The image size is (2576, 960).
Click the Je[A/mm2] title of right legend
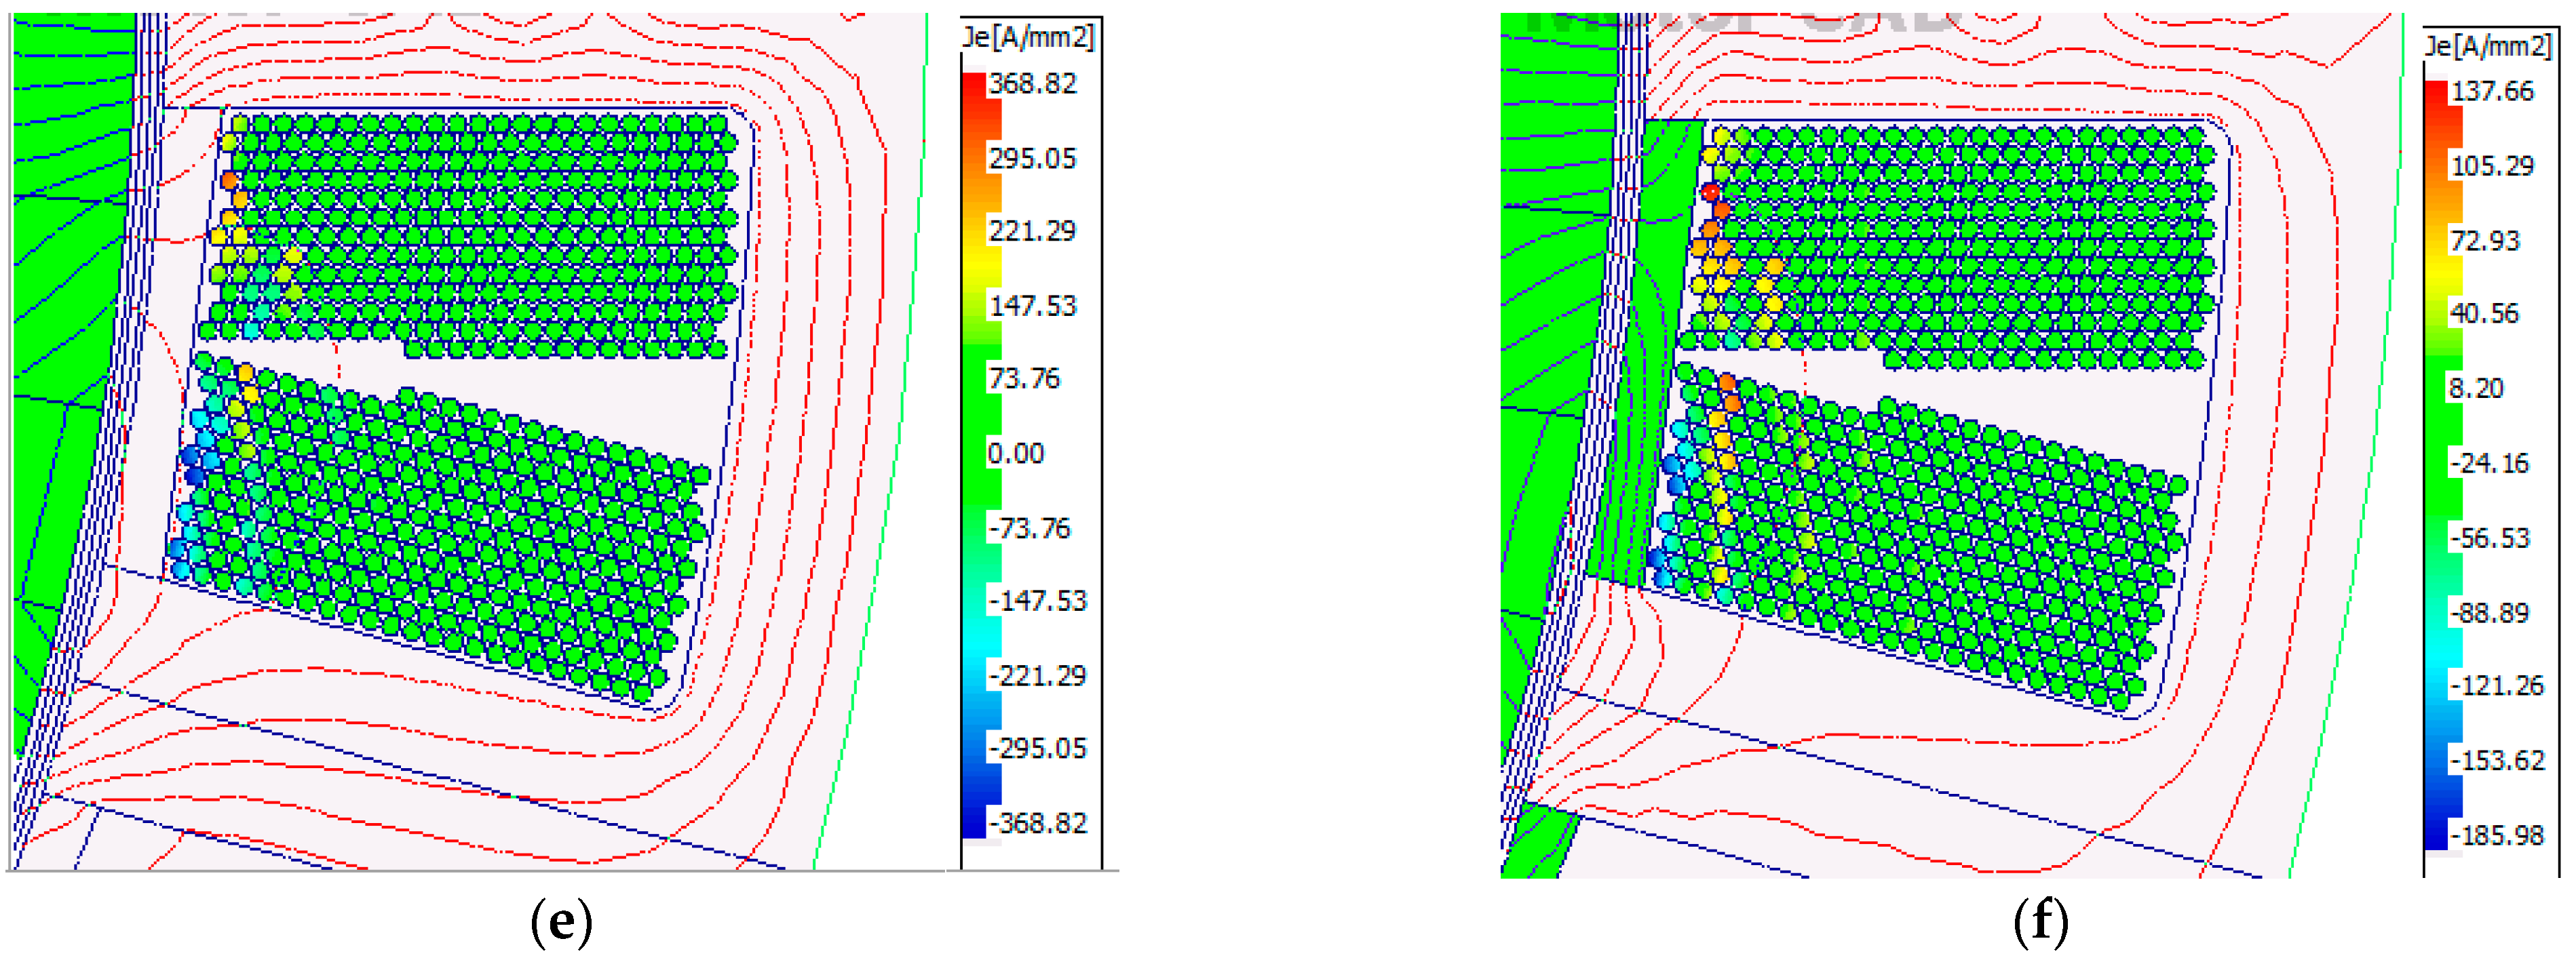[2488, 46]
